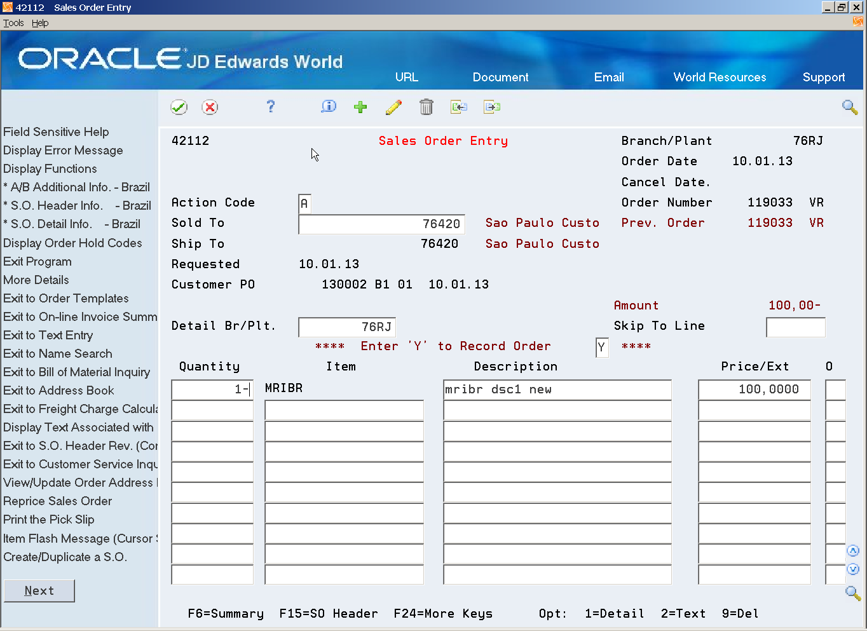Image resolution: width=867 pixels, height=631 pixels.
Task: Click the Record Order 'Y' field
Action: point(602,347)
